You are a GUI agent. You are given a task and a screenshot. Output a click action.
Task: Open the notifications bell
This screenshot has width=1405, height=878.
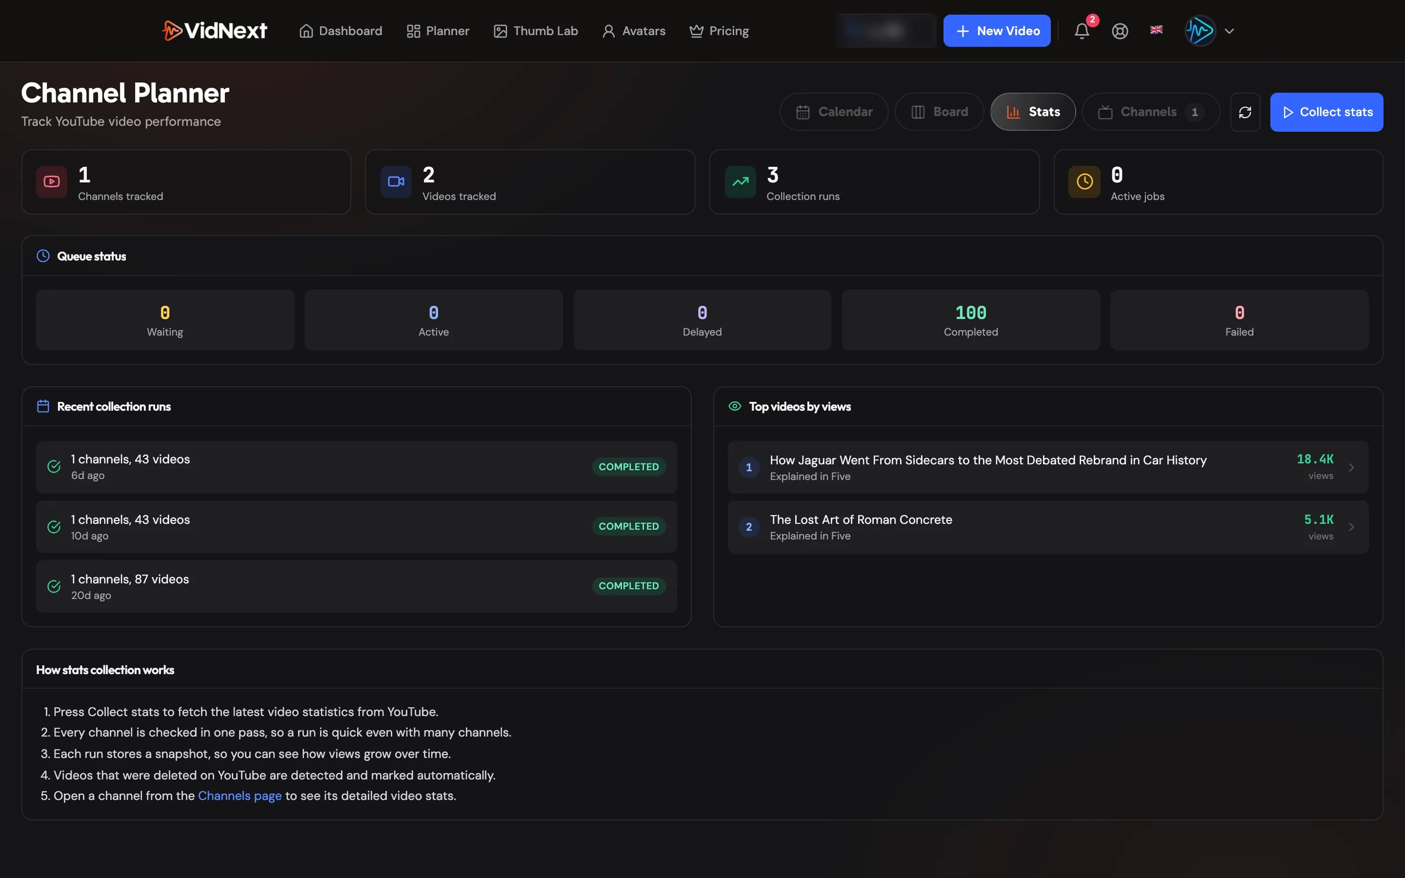coord(1082,31)
